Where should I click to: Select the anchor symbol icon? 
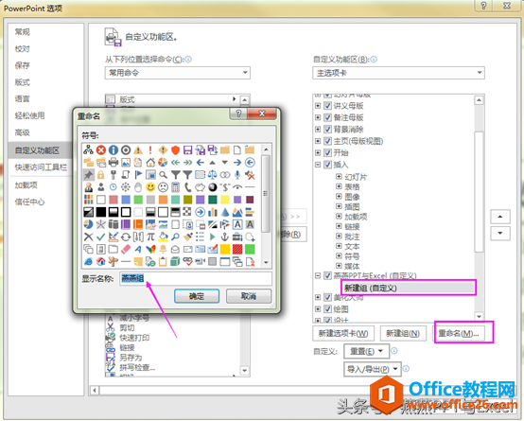225,237
